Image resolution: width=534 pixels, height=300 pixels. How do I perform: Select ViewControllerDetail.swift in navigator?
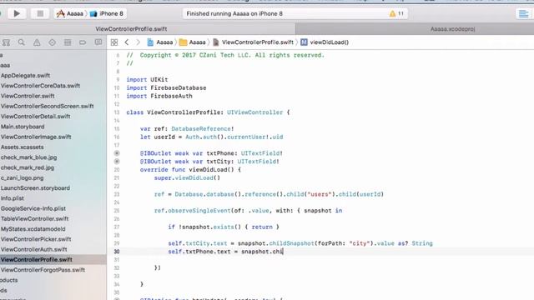tap(35, 117)
